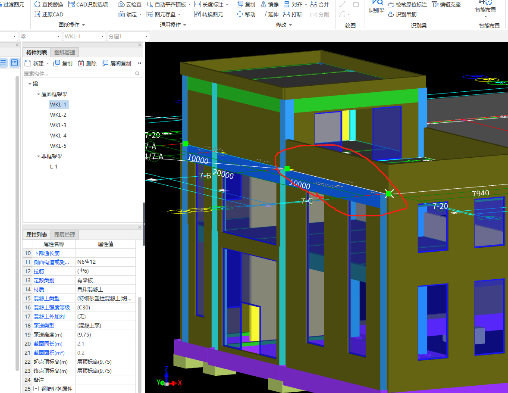Switch to the 图纸管理 tab

pos(65,53)
